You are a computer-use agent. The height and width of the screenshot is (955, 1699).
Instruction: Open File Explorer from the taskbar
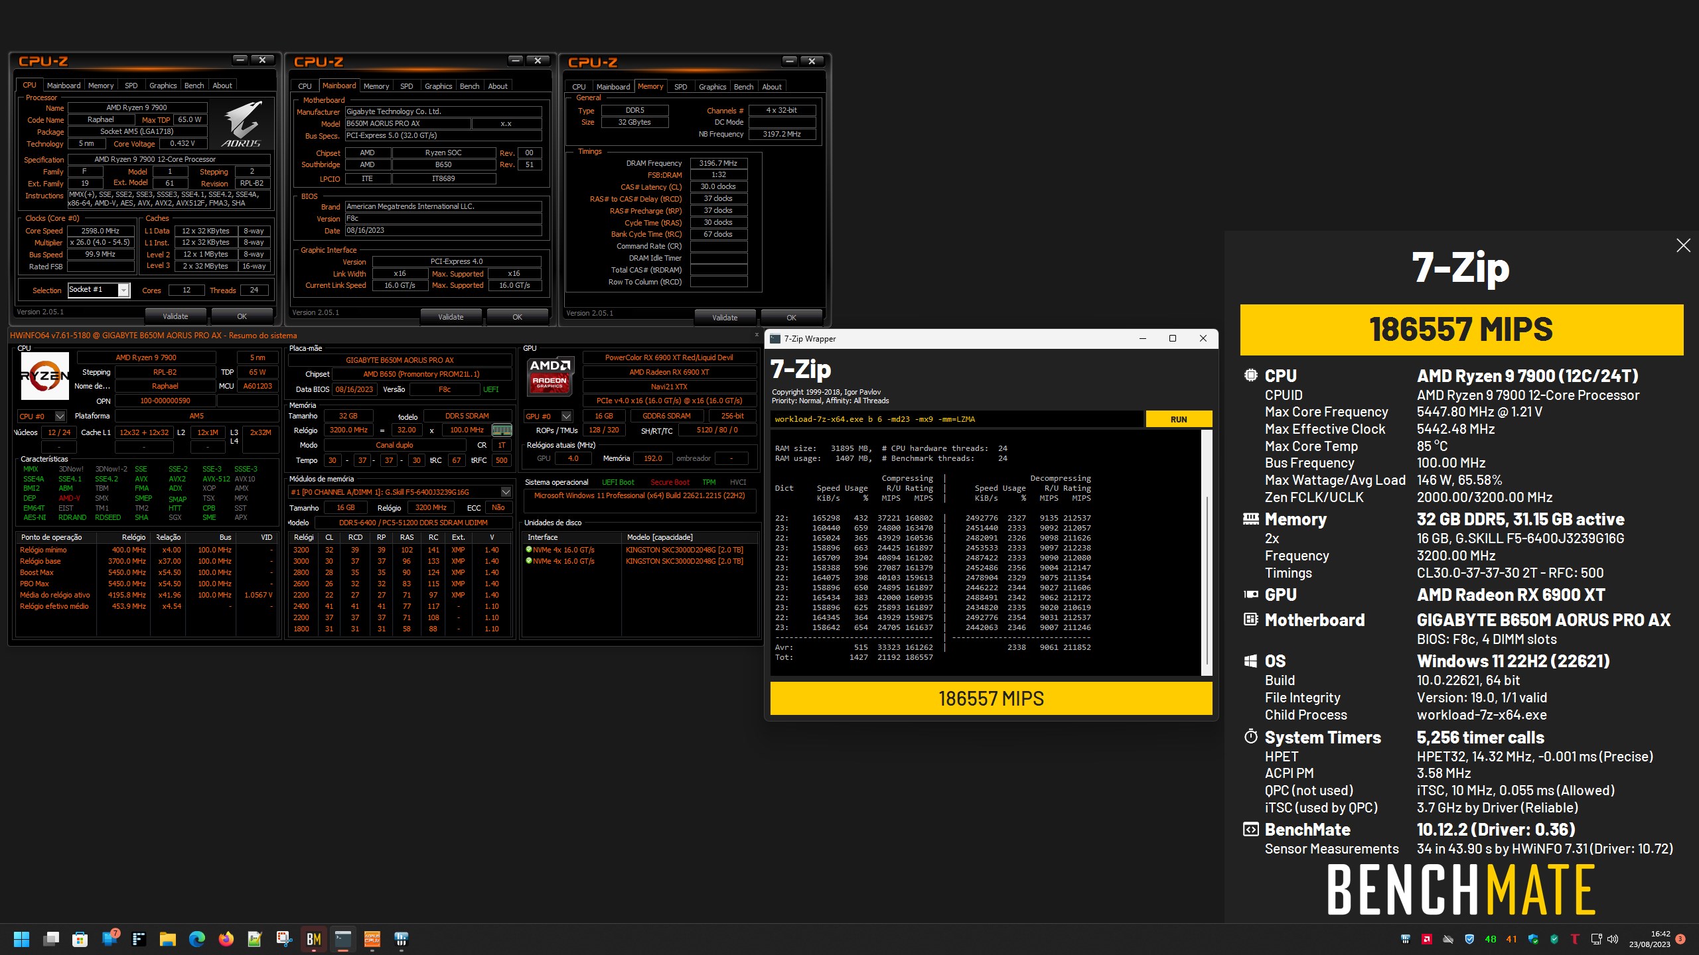click(x=167, y=939)
